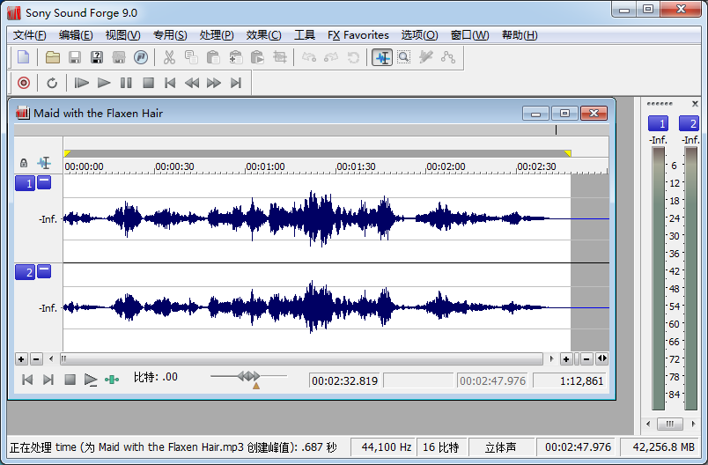Image resolution: width=708 pixels, height=465 pixels.
Task: Open the 效果(C) menu
Action: click(263, 35)
